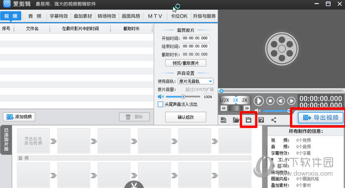Click the 导出视频 export button

click(x=321, y=118)
